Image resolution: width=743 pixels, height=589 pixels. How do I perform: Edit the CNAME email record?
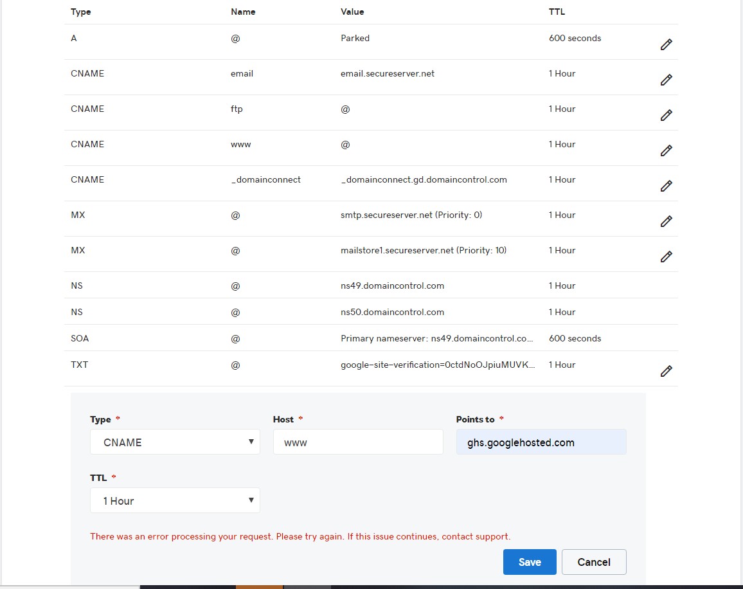(x=667, y=80)
